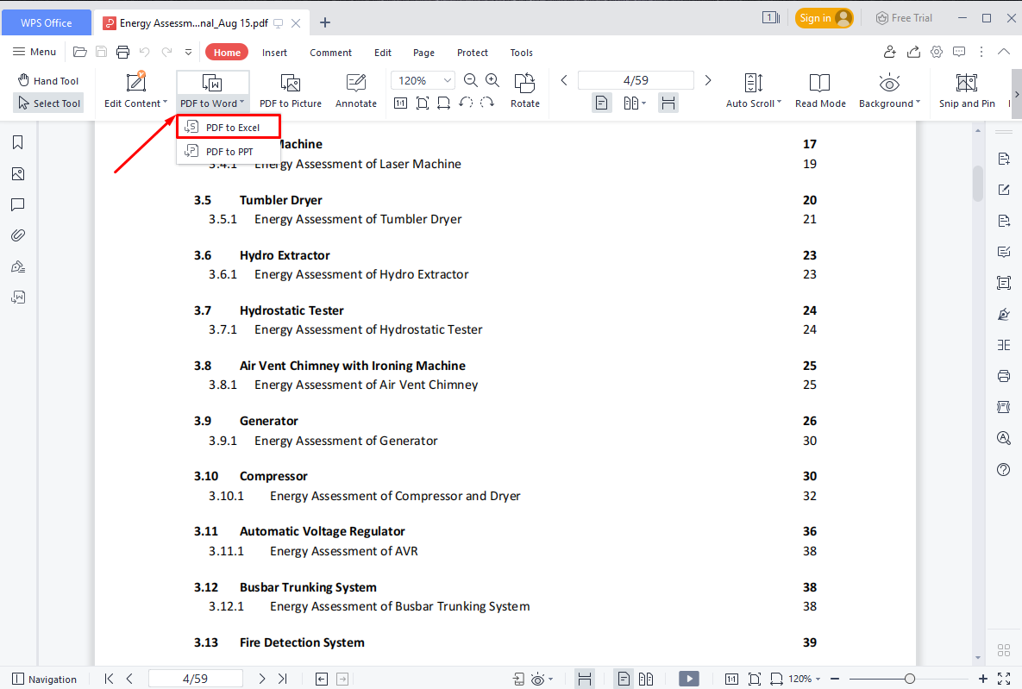Enable the Hand Tool
The height and width of the screenshot is (689, 1022).
tap(47, 80)
